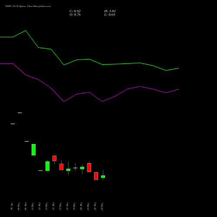Click the red candle above 14 May
The height and width of the screenshot is (217, 217).
pyautogui.click(x=54, y=158)
